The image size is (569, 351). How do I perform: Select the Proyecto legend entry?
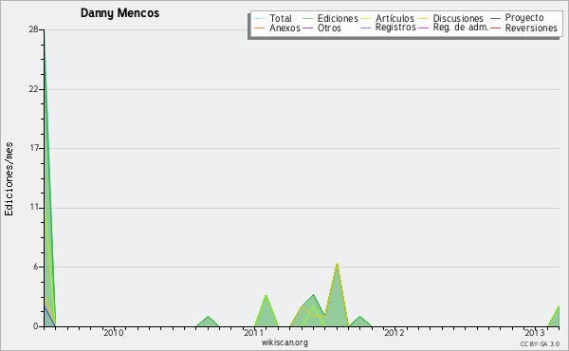524,18
